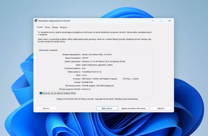Screen dimensions: 208x136
Task: Click the Windows 11 Pro operating system value
Action: tap(103, 61)
